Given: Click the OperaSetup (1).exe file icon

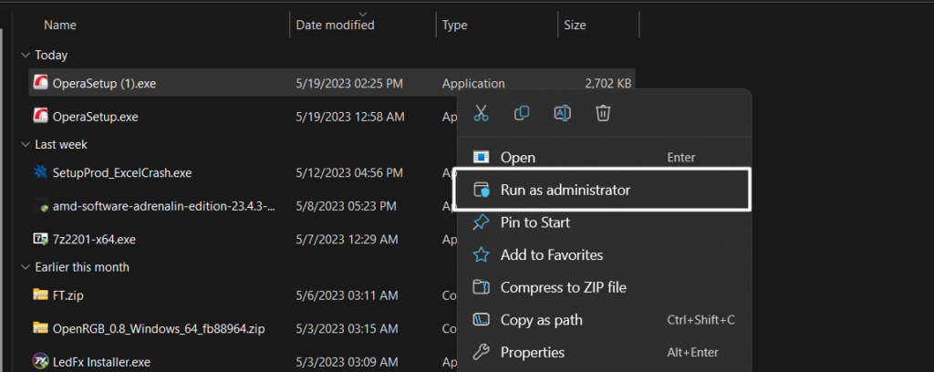Looking at the screenshot, I should point(40,84).
